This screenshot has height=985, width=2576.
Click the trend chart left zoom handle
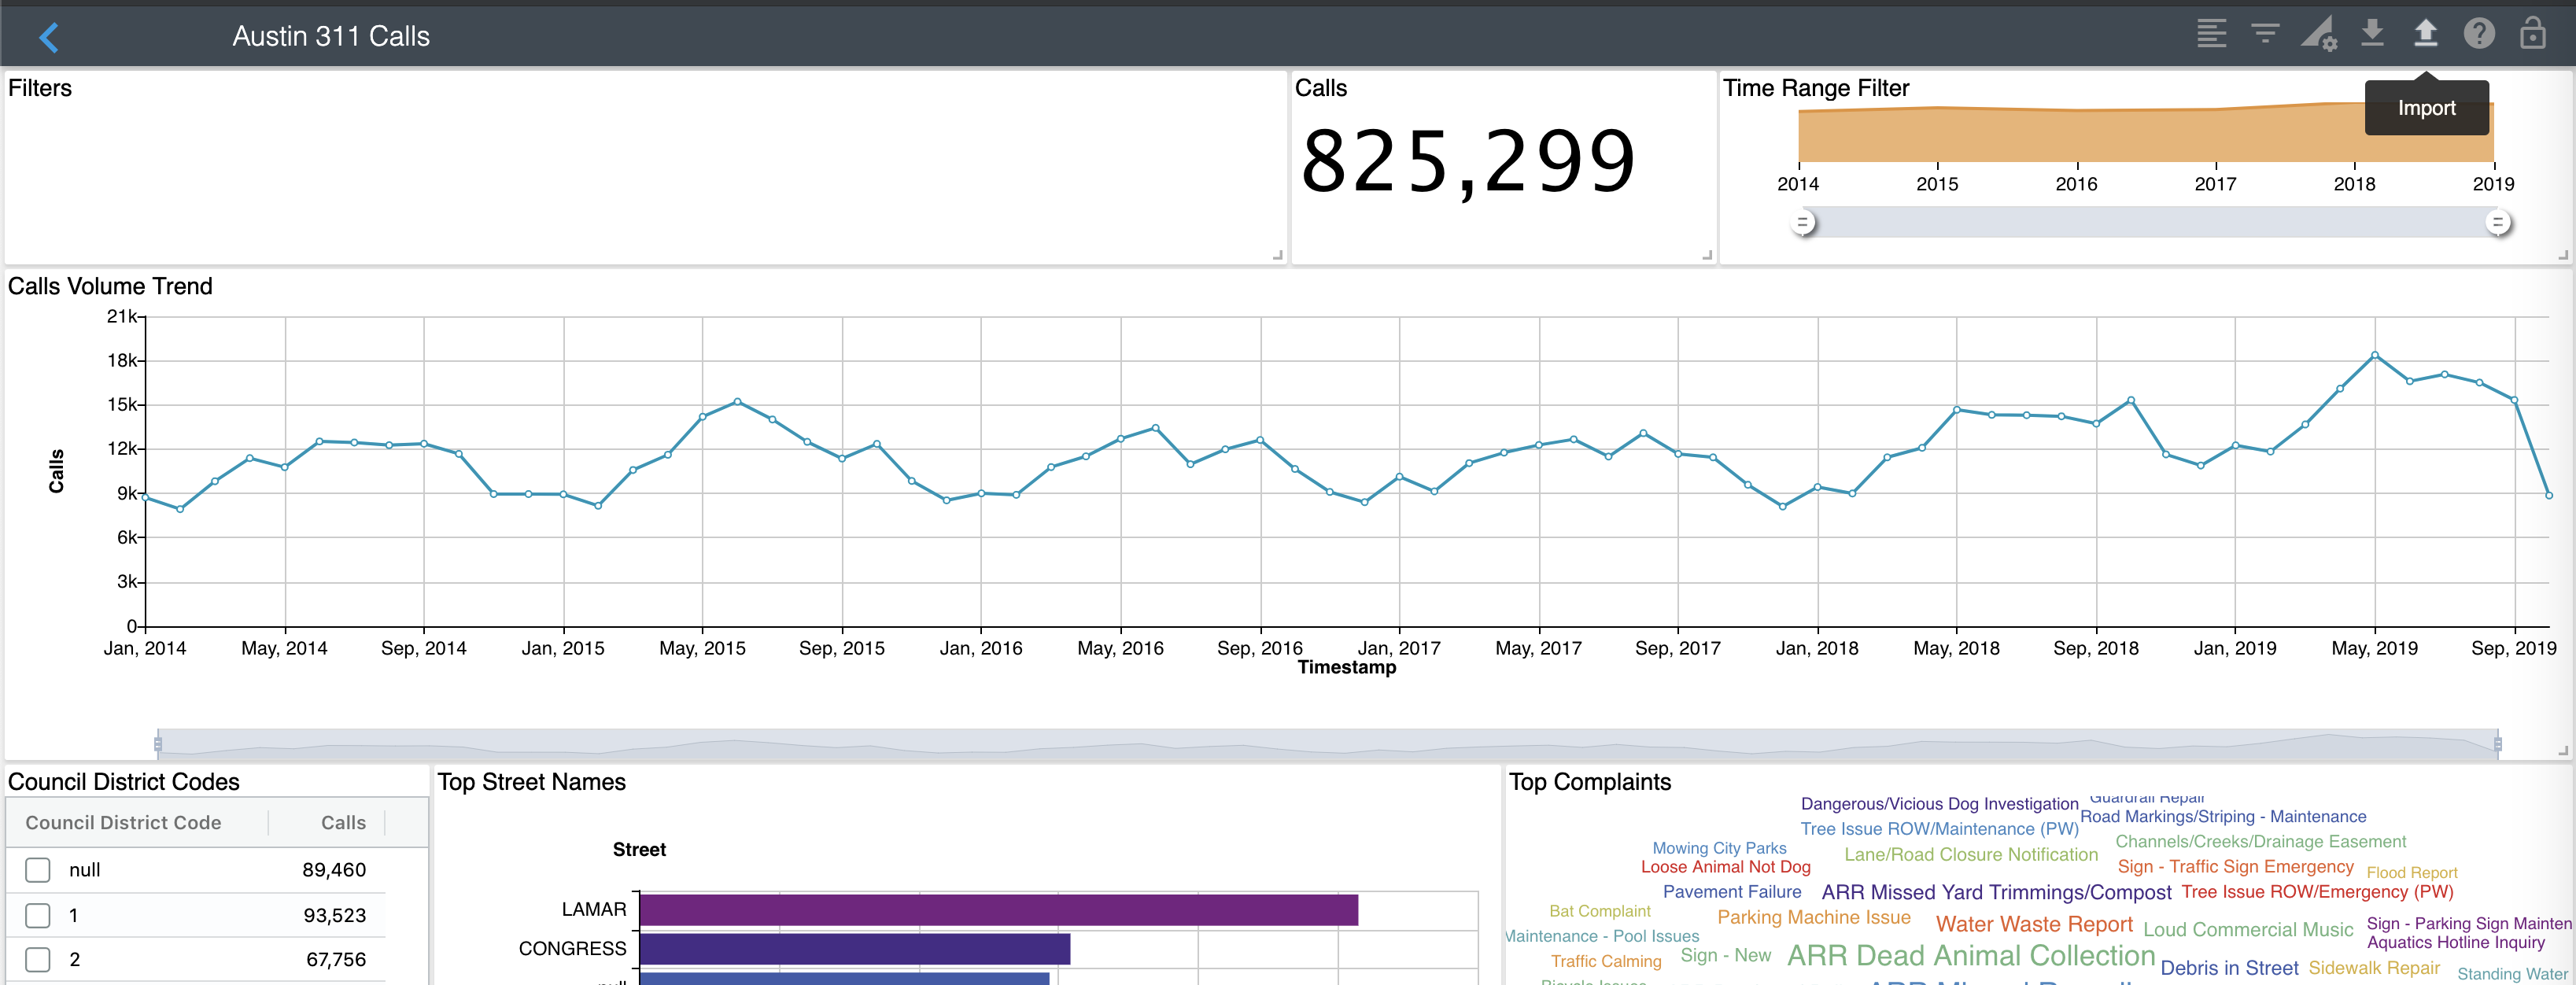(158, 744)
